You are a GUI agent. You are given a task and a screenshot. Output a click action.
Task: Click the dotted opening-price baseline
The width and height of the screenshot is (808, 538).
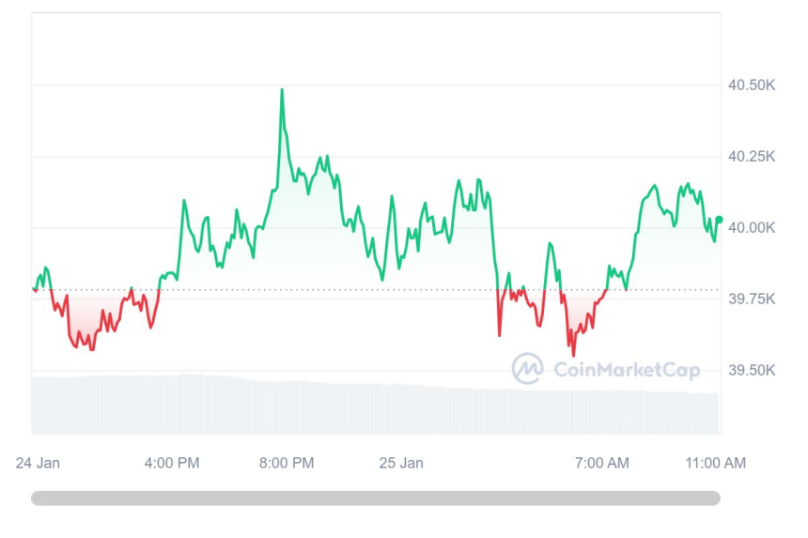[376, 290]
